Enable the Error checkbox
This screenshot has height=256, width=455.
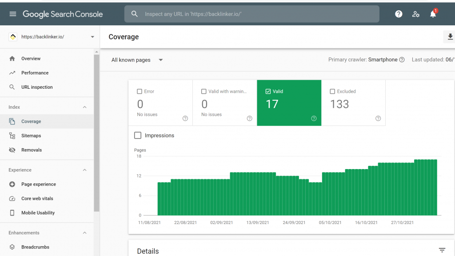point(140,91)
